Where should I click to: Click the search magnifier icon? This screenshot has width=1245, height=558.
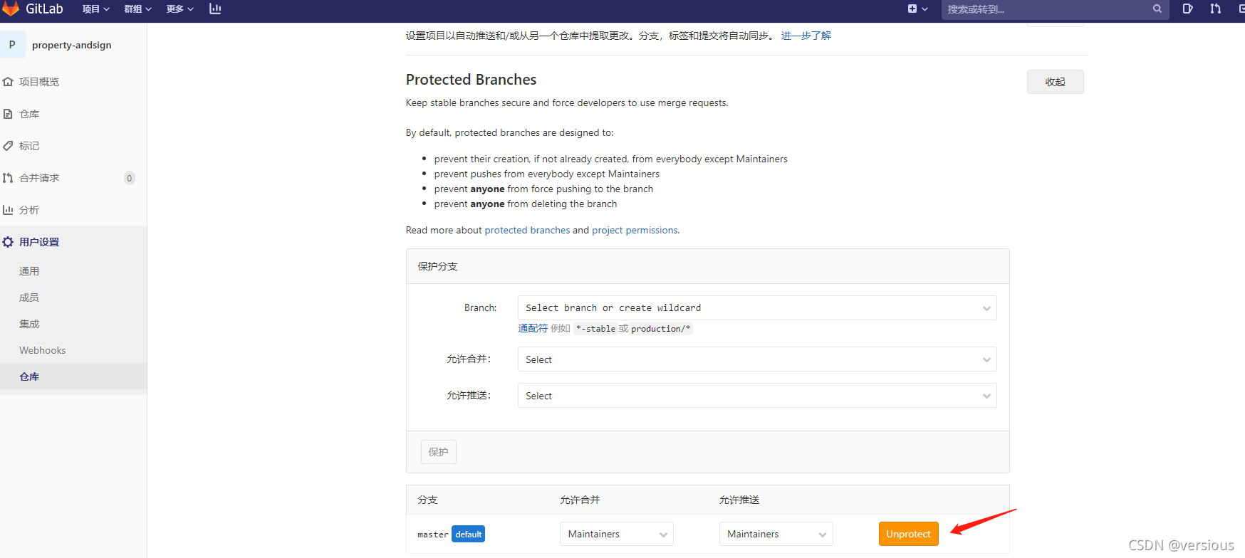pos(1157,9)
